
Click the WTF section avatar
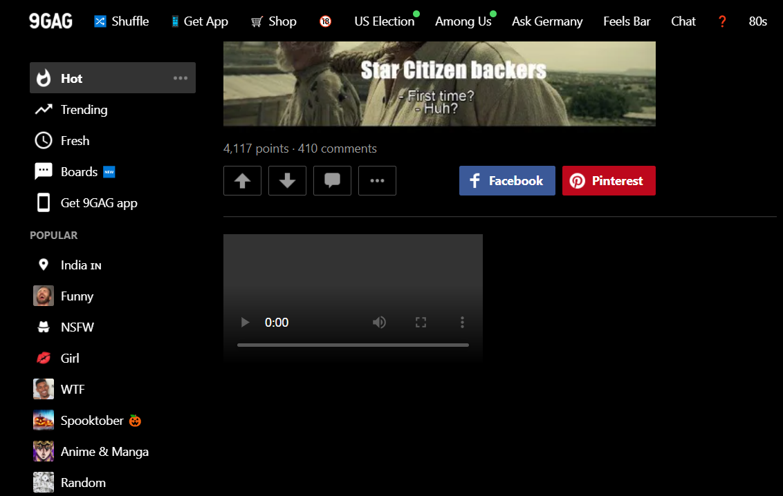click(44, 389)
